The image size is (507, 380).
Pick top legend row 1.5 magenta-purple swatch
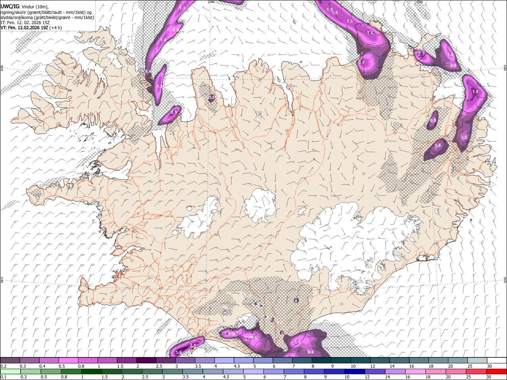coord(127,360)
